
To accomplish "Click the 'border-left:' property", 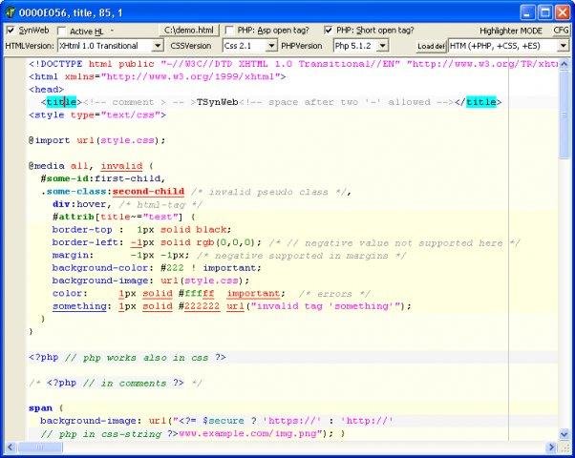I will coord(88,242).
